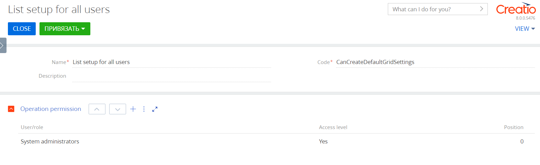Collapse the Operation permission section toggle
Screen dimensions: 540x165
pos(11,109)
